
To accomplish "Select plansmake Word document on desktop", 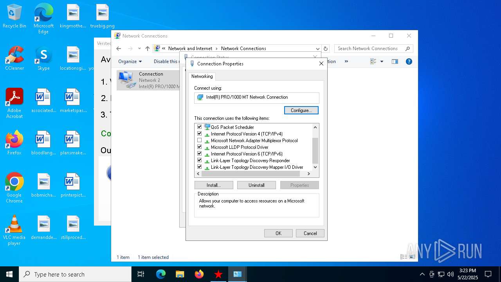I will [73, 143].
